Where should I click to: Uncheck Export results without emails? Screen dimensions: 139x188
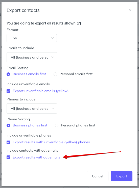(8, 157)
